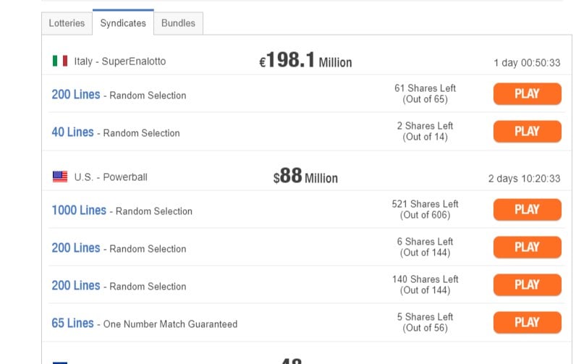Switch to the Lotteries tab
This screenshot has height=364, width=576.
pyautogui.click(x=67, y=23)
